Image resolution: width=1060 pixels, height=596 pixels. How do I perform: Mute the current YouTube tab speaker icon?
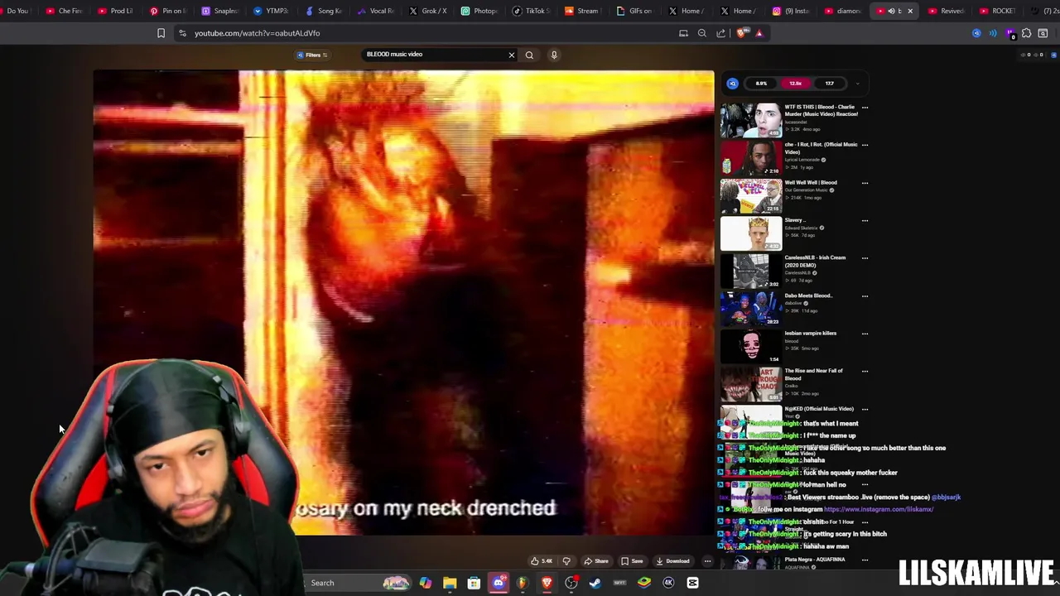click(891, 11)
